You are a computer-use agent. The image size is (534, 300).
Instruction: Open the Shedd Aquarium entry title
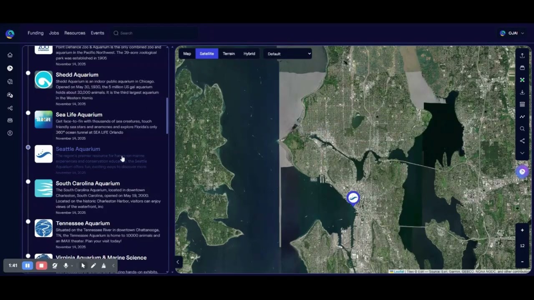pos(77,75)
